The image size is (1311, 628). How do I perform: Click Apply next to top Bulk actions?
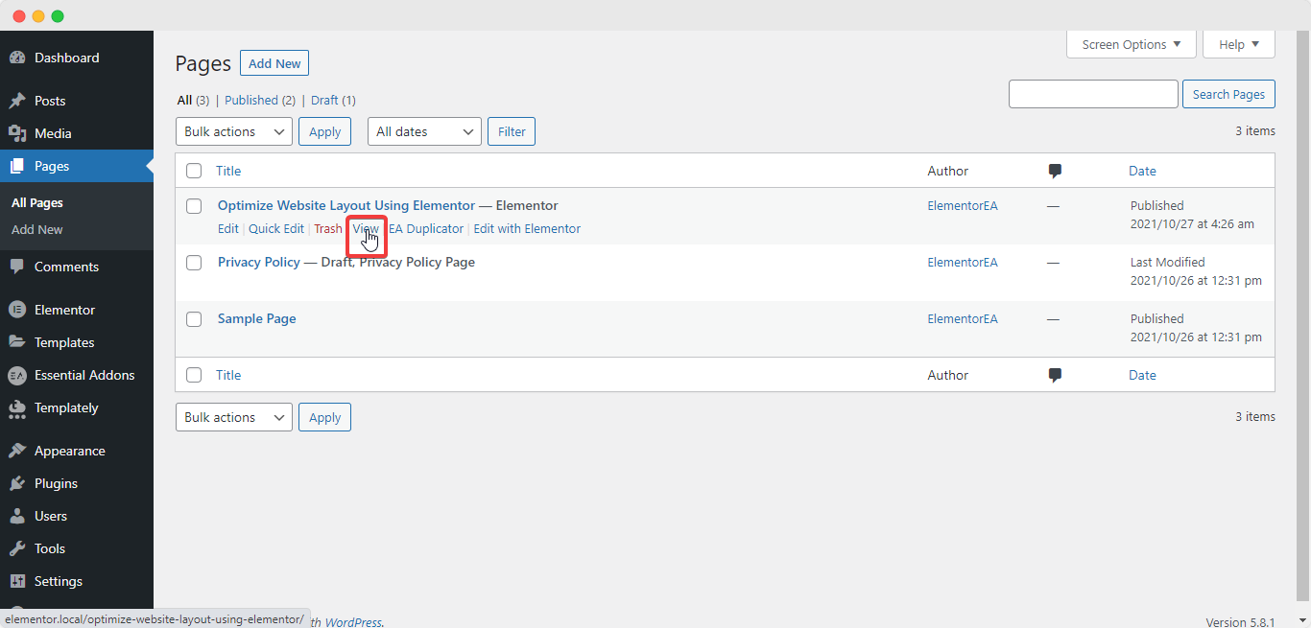coord(324,131)
